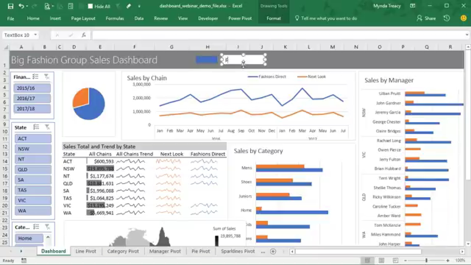Click the blue rectangle shape in header
This screenshot has height=265, width=471.
click(x=206, y=60)
